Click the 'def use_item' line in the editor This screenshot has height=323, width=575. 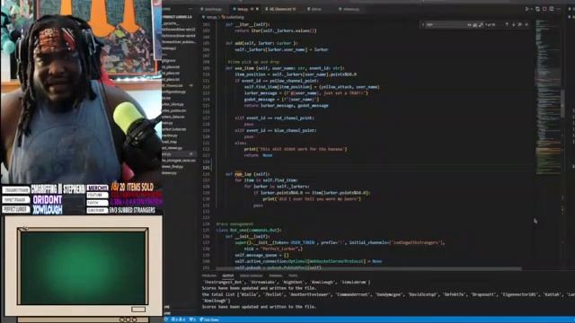(285, 68)
